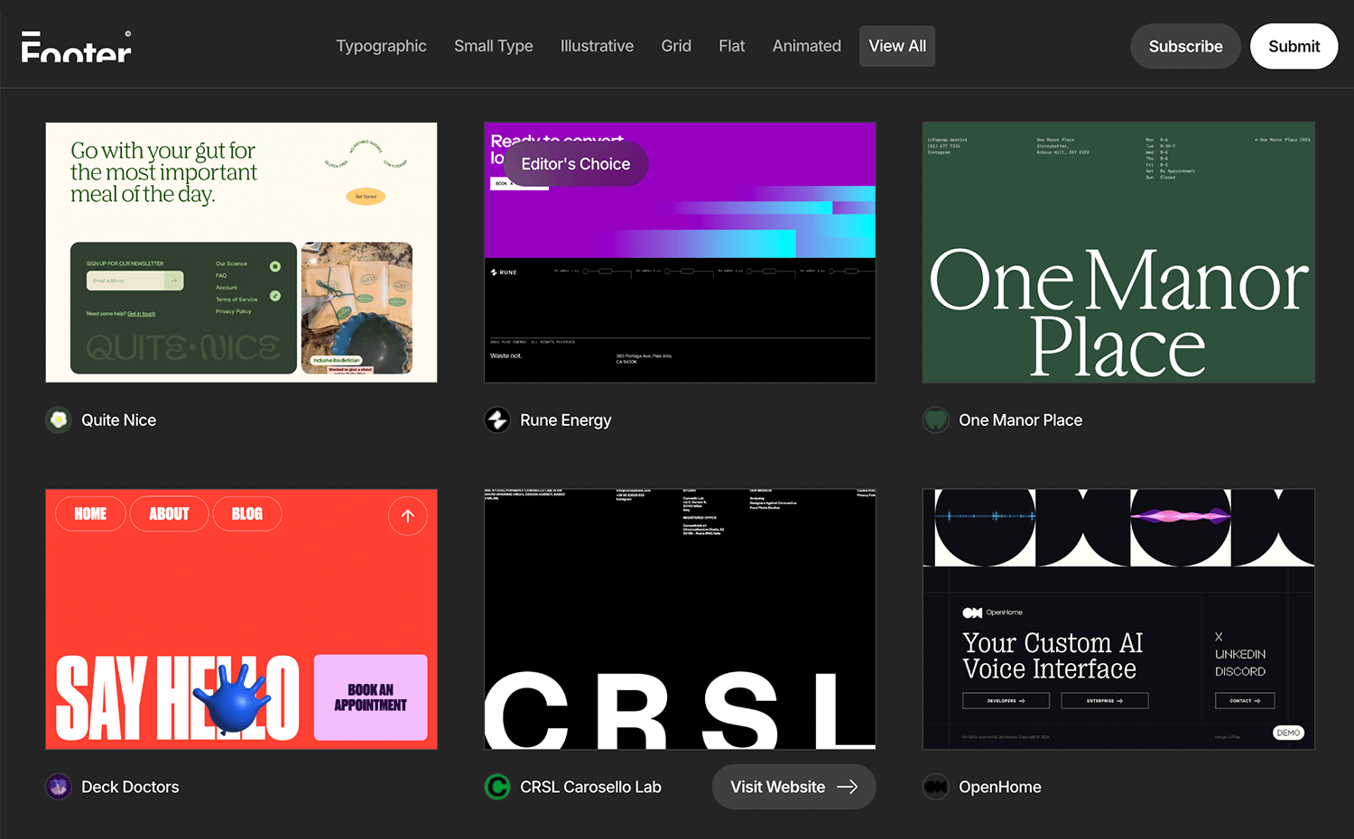Click the Footer logo
Screen dimensions: 1354x839
(77, 47)
